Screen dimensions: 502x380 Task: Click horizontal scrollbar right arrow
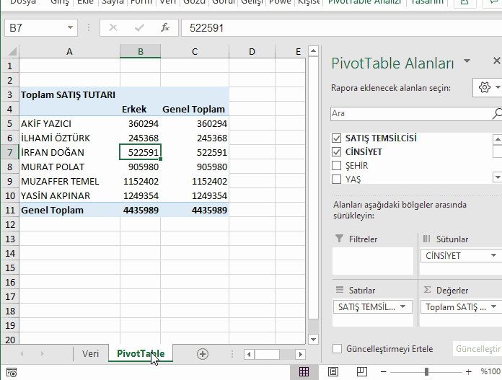pyautogui.click(x=300, y=354)
